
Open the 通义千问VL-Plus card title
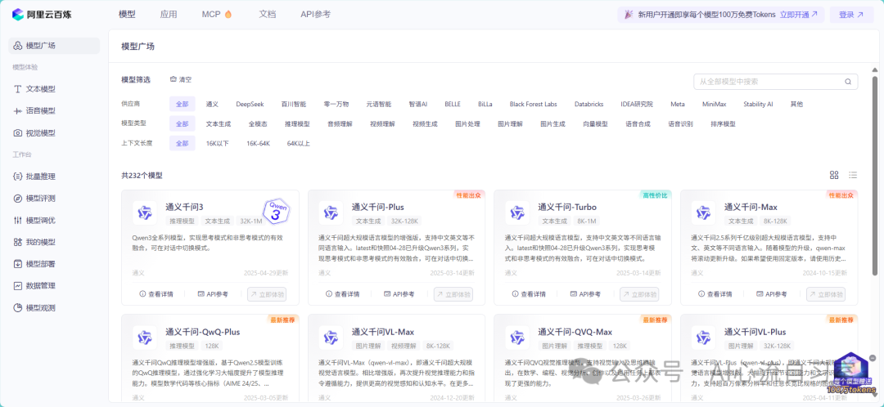[755, 332]
